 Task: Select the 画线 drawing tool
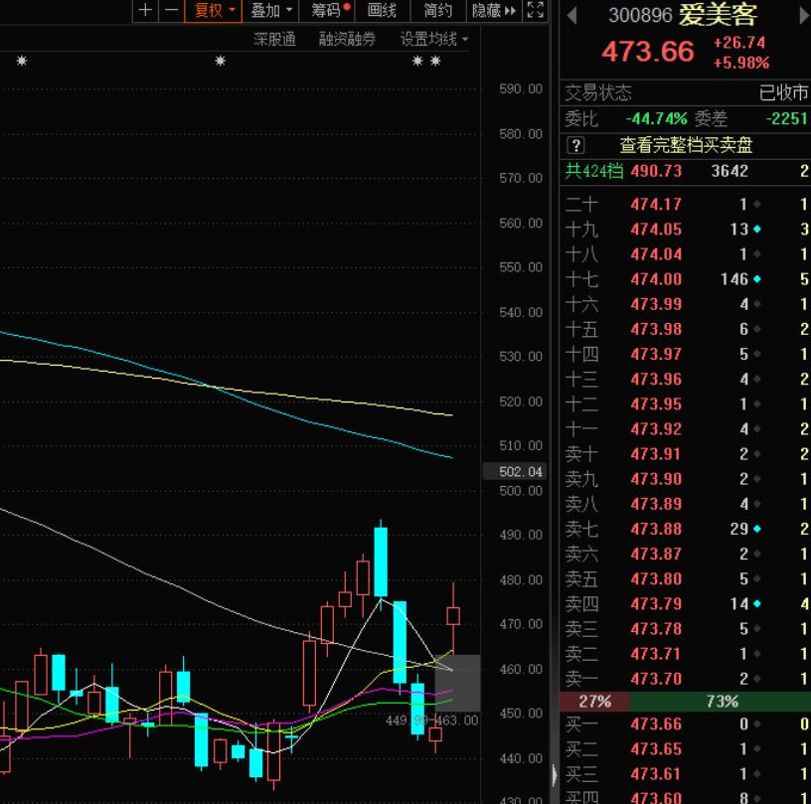382,10
